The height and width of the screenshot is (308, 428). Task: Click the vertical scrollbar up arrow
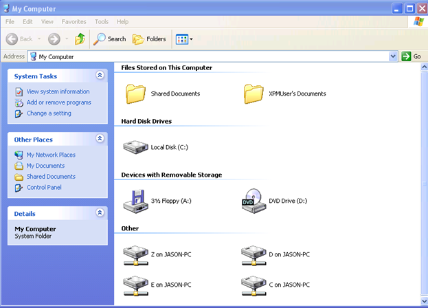pos(424,67)
